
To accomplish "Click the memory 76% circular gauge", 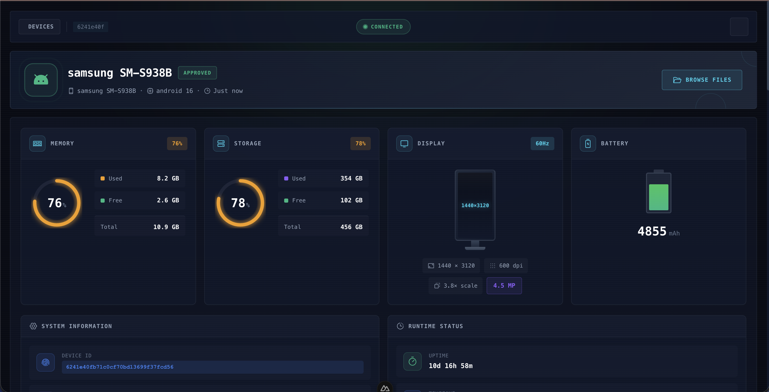I will [57, 203].
